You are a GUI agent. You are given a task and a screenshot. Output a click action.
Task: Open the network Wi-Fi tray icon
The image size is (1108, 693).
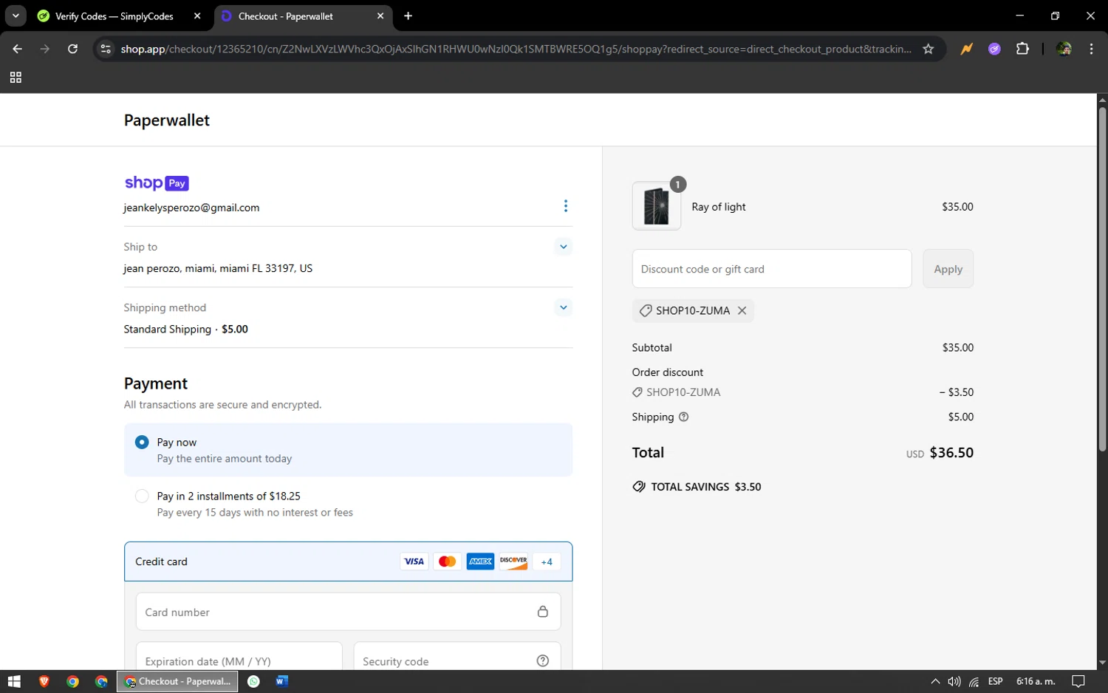pos(974,681)
